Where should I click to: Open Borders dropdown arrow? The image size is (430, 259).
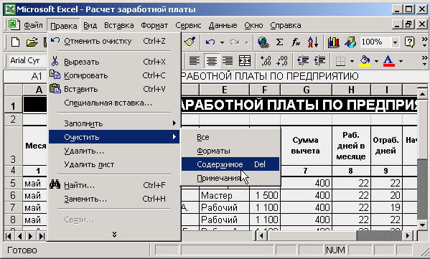pyautogui.click(x=352, y=61)
